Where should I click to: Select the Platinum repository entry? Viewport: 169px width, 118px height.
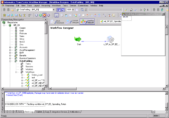[23, 34]
